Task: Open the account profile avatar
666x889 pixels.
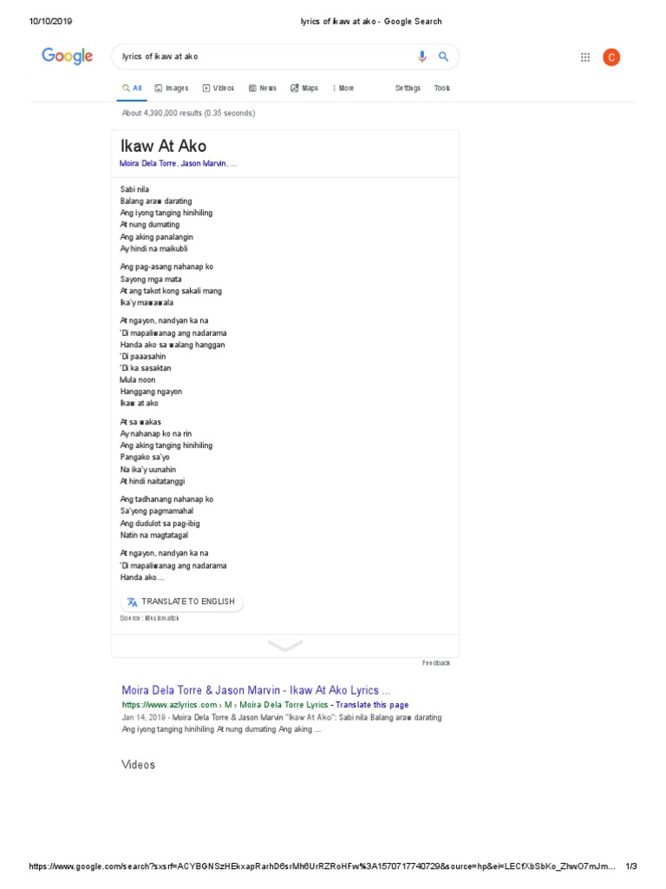Action: click(x=611, y=58)
